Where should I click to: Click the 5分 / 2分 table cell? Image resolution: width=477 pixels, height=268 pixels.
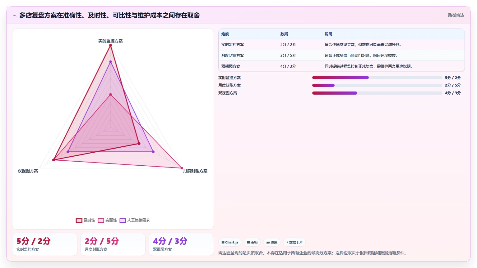click(288, 45)
